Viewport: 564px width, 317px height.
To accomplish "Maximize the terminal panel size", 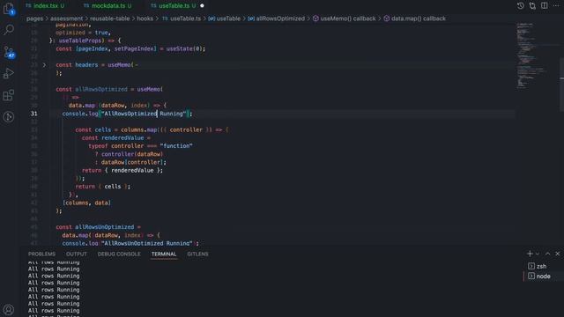I will (x=547, y=254).
